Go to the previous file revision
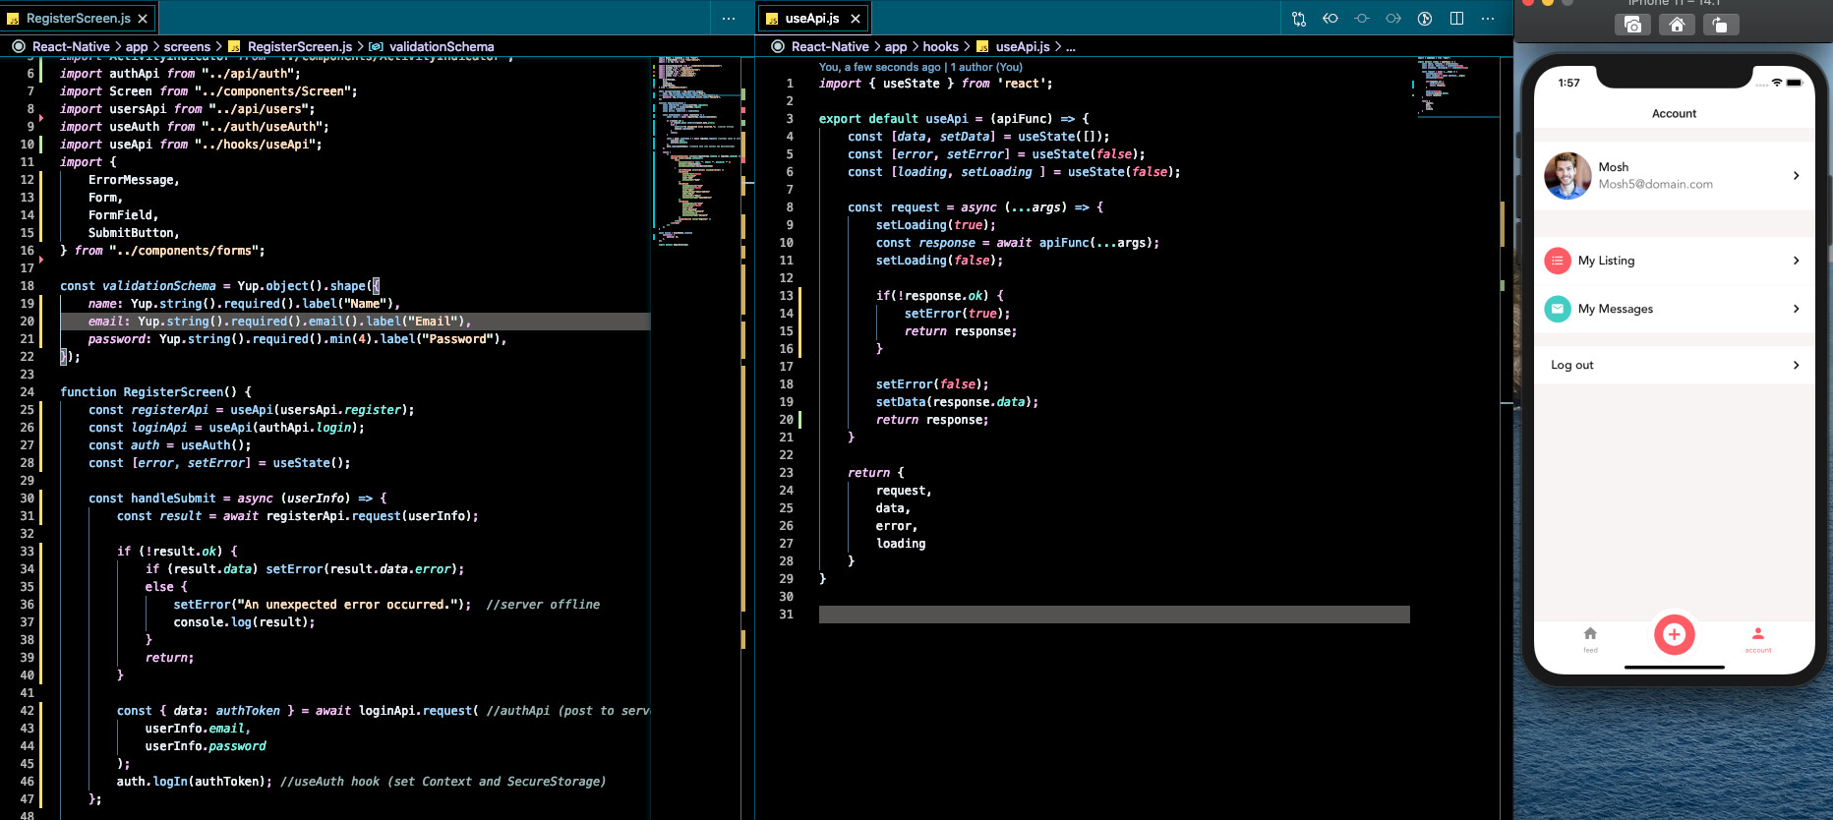Screen dimensions: 1833x820 1330,19
